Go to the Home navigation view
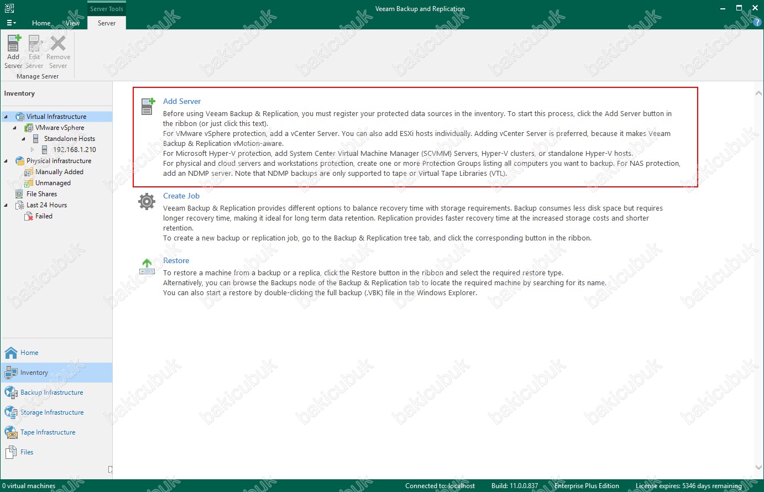 pyautogui.click(x=56, y=353)
